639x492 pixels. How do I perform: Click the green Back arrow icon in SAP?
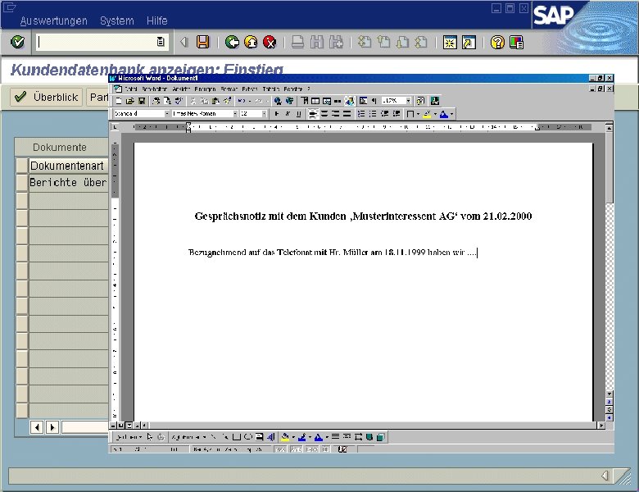(233, 42)
